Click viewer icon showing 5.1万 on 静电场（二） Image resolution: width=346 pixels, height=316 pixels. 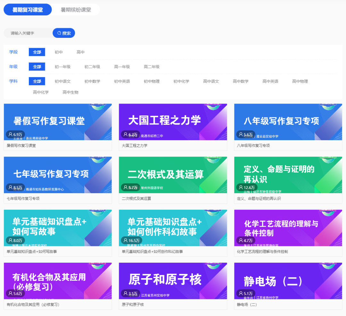241,293
